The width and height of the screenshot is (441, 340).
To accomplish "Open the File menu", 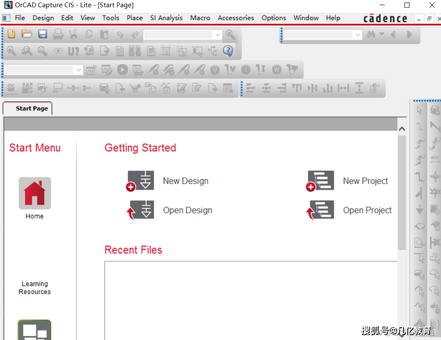I will [20, 18].
